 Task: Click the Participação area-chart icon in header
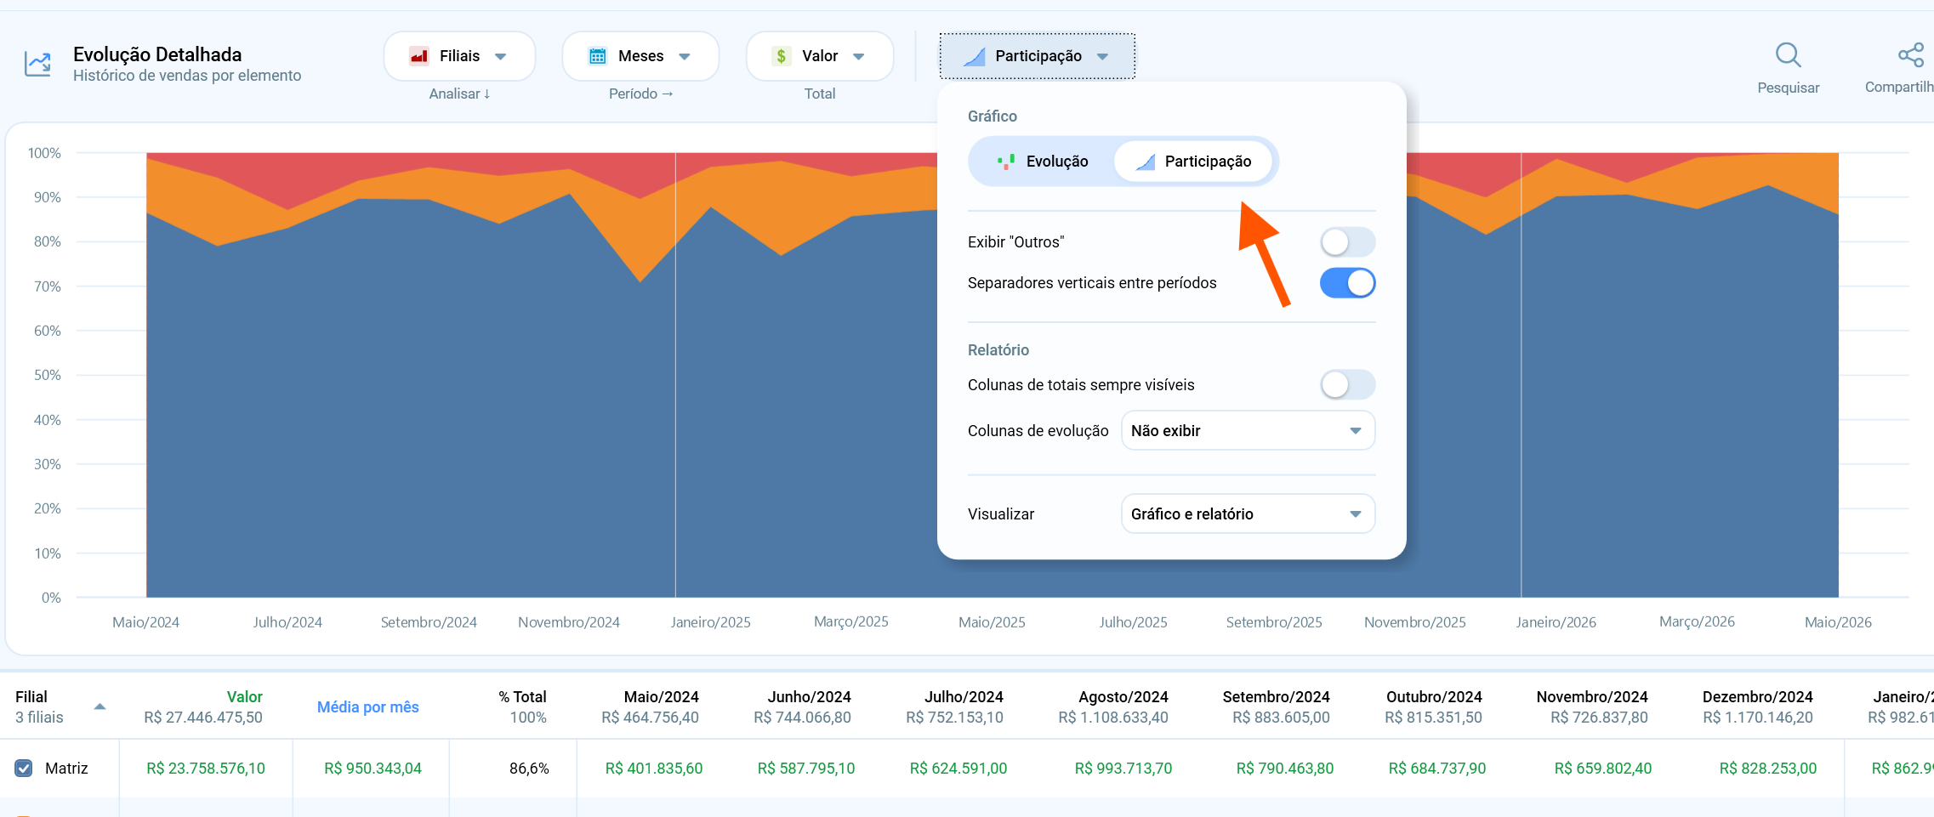click(x=974, y=56)
